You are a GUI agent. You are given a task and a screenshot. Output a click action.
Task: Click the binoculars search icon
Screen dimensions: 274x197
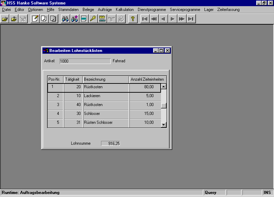pos(65,19)
